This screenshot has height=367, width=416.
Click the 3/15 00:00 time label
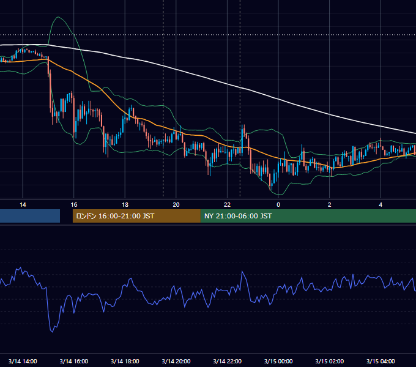coord(278,361)
